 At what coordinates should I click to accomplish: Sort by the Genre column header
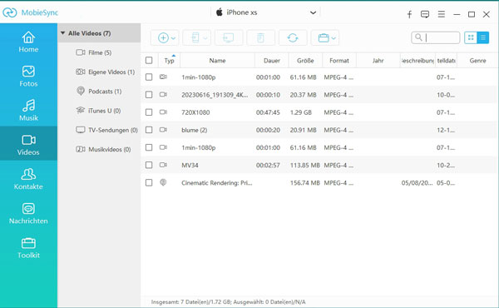pos(477,61)
